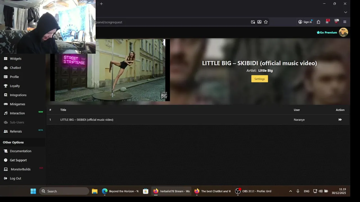This screenshot has height=202, width=360.
Task: Open the Integrations section
Action: click(18, 95)
